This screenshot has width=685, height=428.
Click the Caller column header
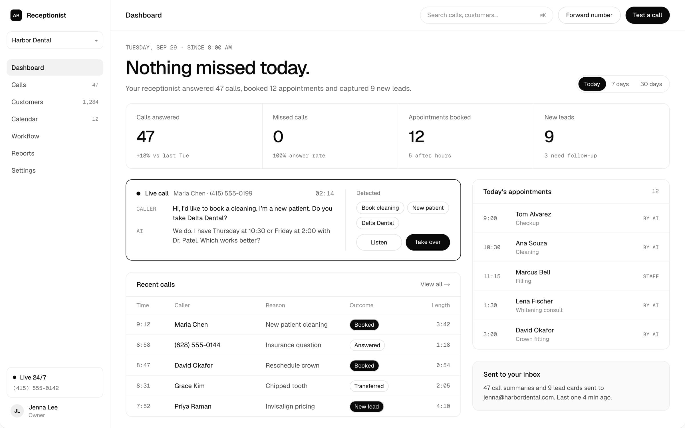click(182, 305)
